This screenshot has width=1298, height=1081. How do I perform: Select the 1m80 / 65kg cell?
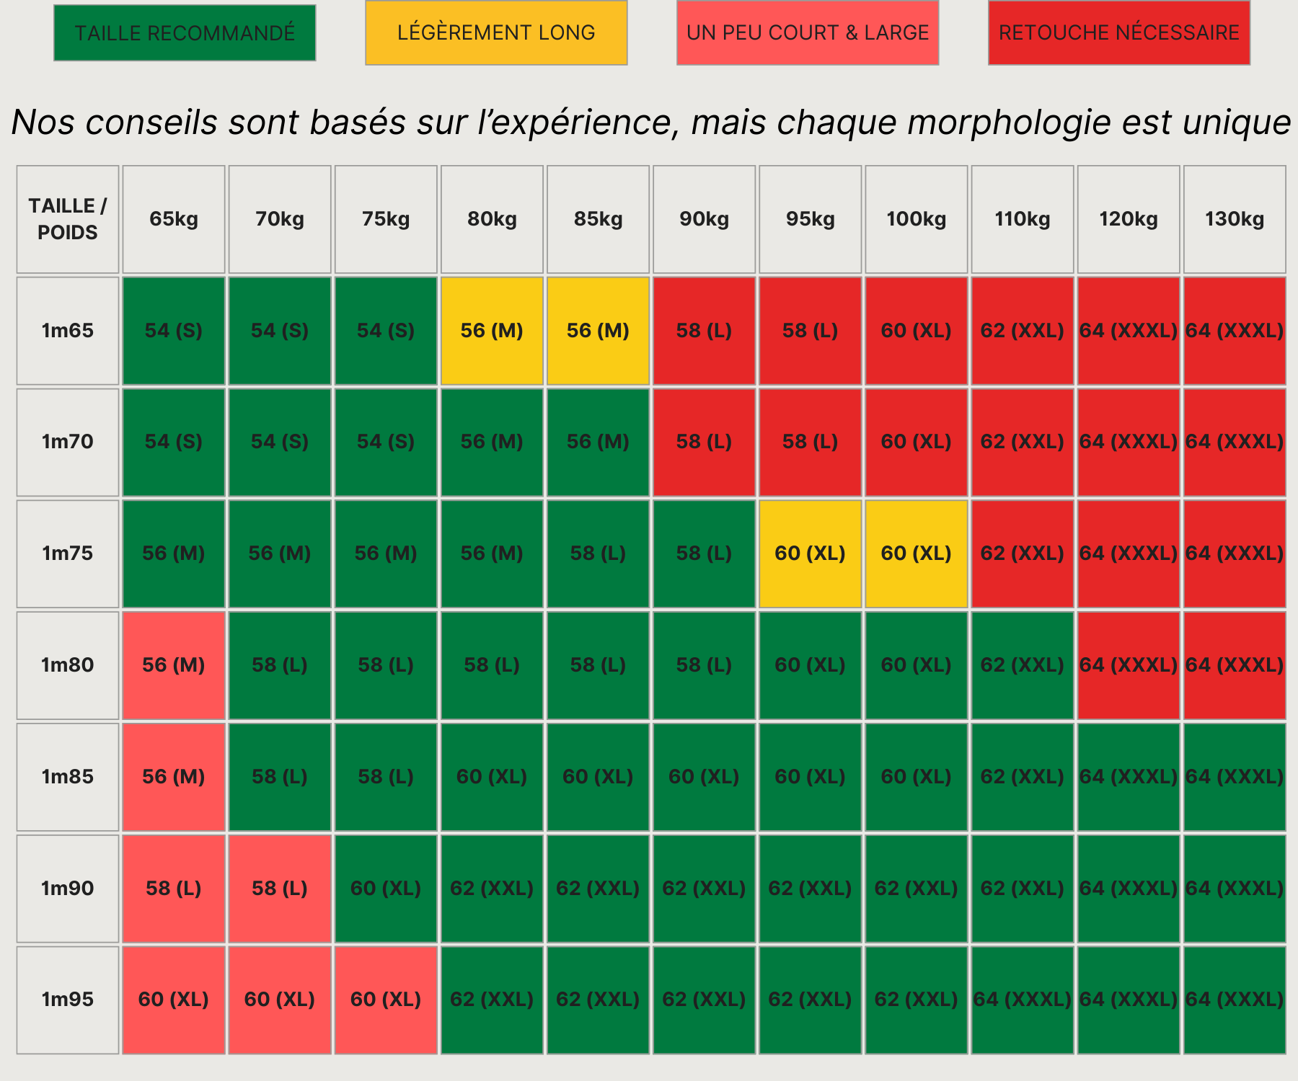coord(174,665)
